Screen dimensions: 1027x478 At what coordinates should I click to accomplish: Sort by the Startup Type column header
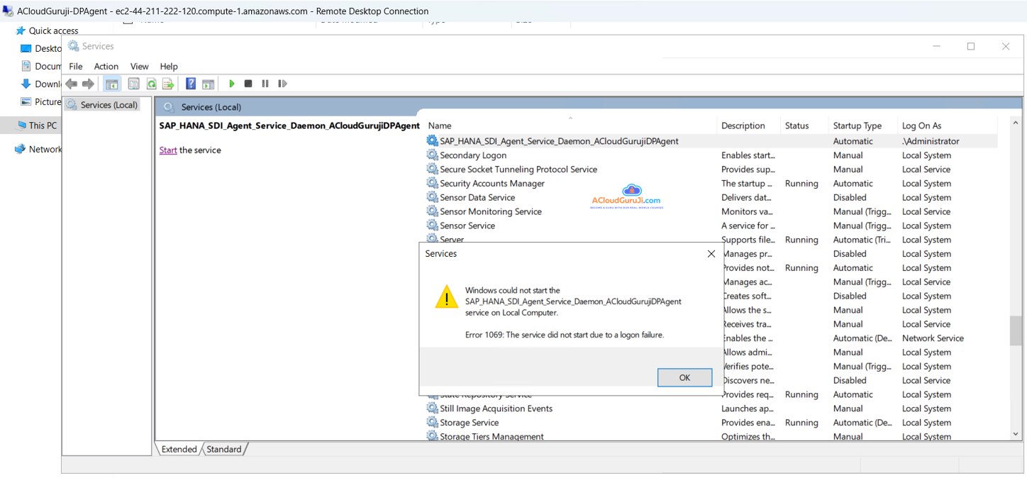tap(857, 126)
